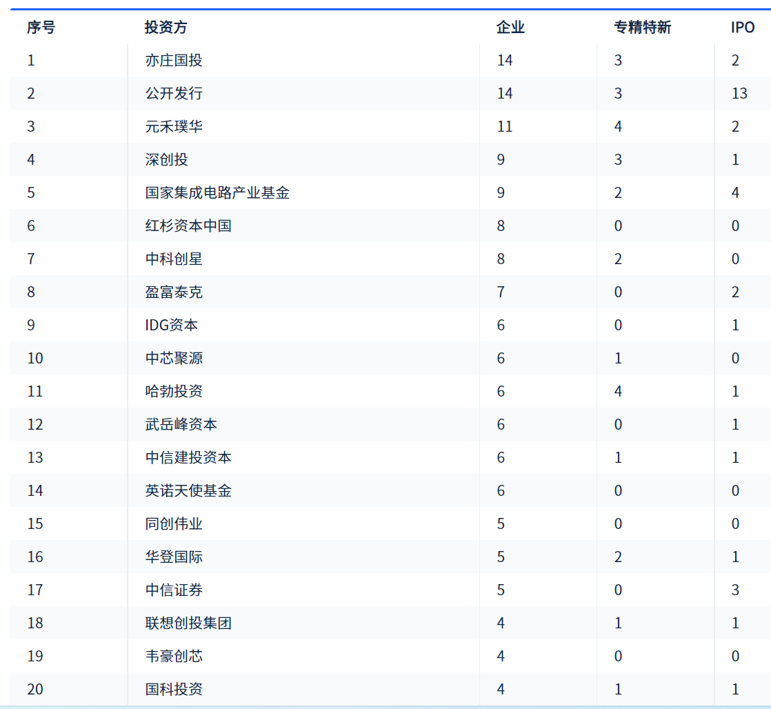Screen dimensions: 771x709
Task: Click 企业 value 4 for 韦豪创芯
Action: point(501,656)
